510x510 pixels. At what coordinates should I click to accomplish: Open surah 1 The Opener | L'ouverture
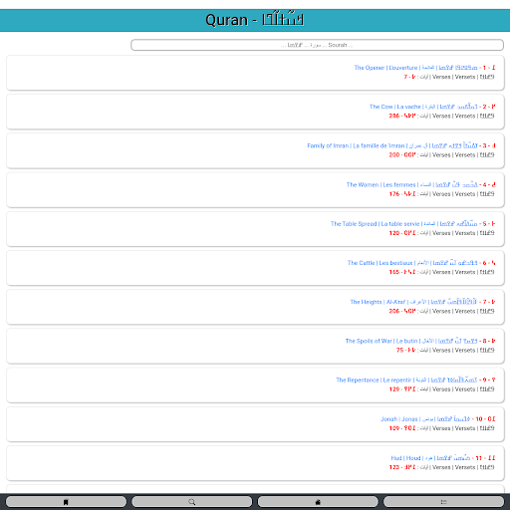point(424,68)
